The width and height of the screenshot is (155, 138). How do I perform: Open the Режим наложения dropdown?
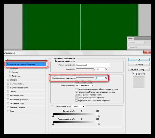click(x=94, y=65)
